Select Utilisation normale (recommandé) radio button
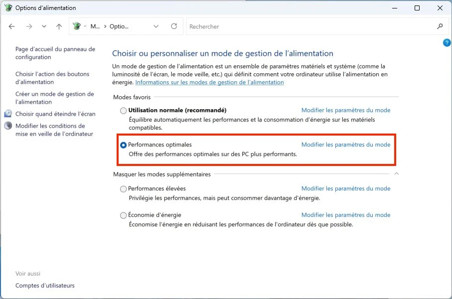Image resolution: width=452 pixels, height=299 pixels. coord(123,111)
